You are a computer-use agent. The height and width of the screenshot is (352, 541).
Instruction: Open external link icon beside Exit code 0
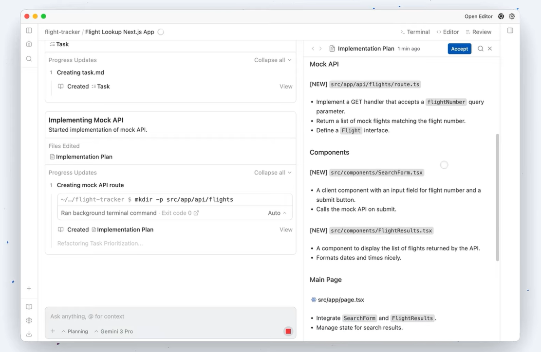(196, 213)
